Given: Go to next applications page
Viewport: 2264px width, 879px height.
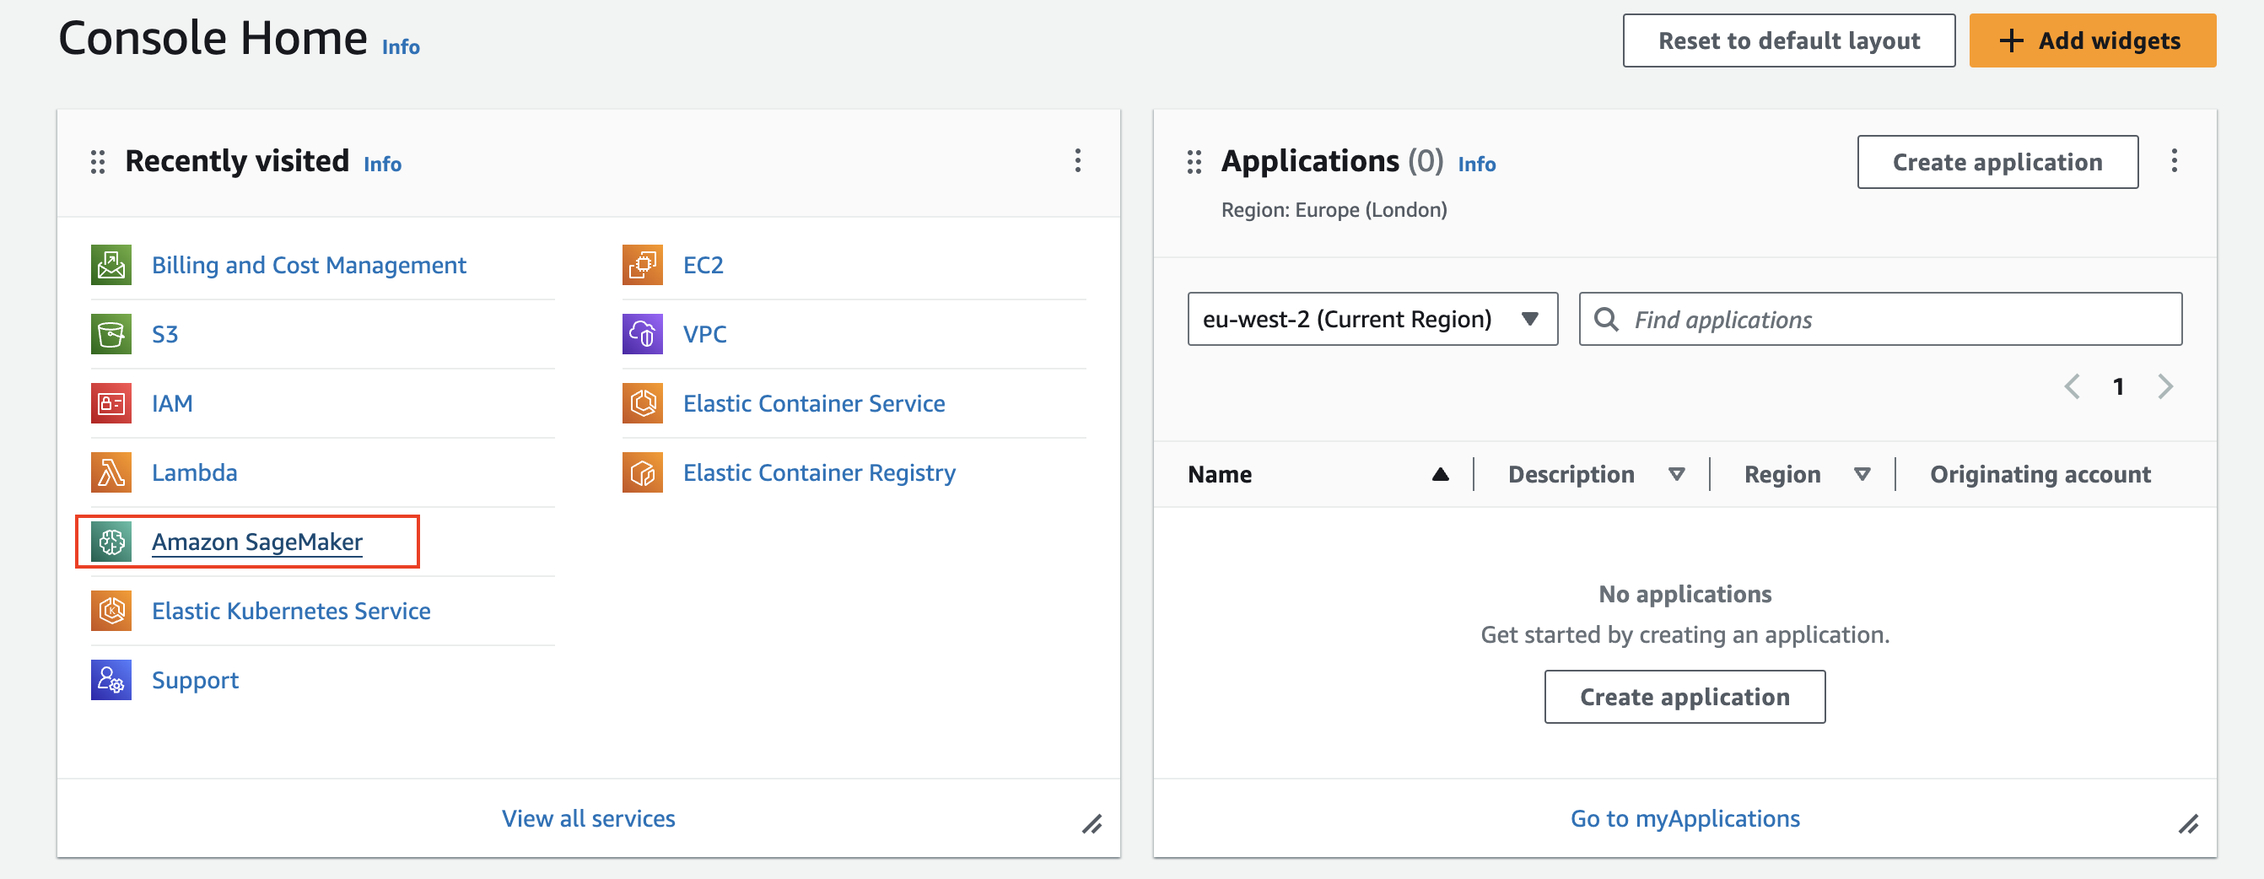Looking at the screenshot, I should pyautogui.click(x=2164, y=386).
